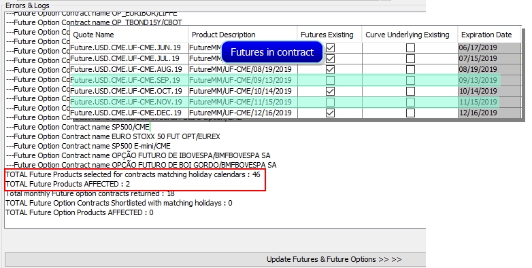Viewport: 532px width, 268px height.
Task: Click the Errors & Logs group label
Action: [x=27, y=5]
